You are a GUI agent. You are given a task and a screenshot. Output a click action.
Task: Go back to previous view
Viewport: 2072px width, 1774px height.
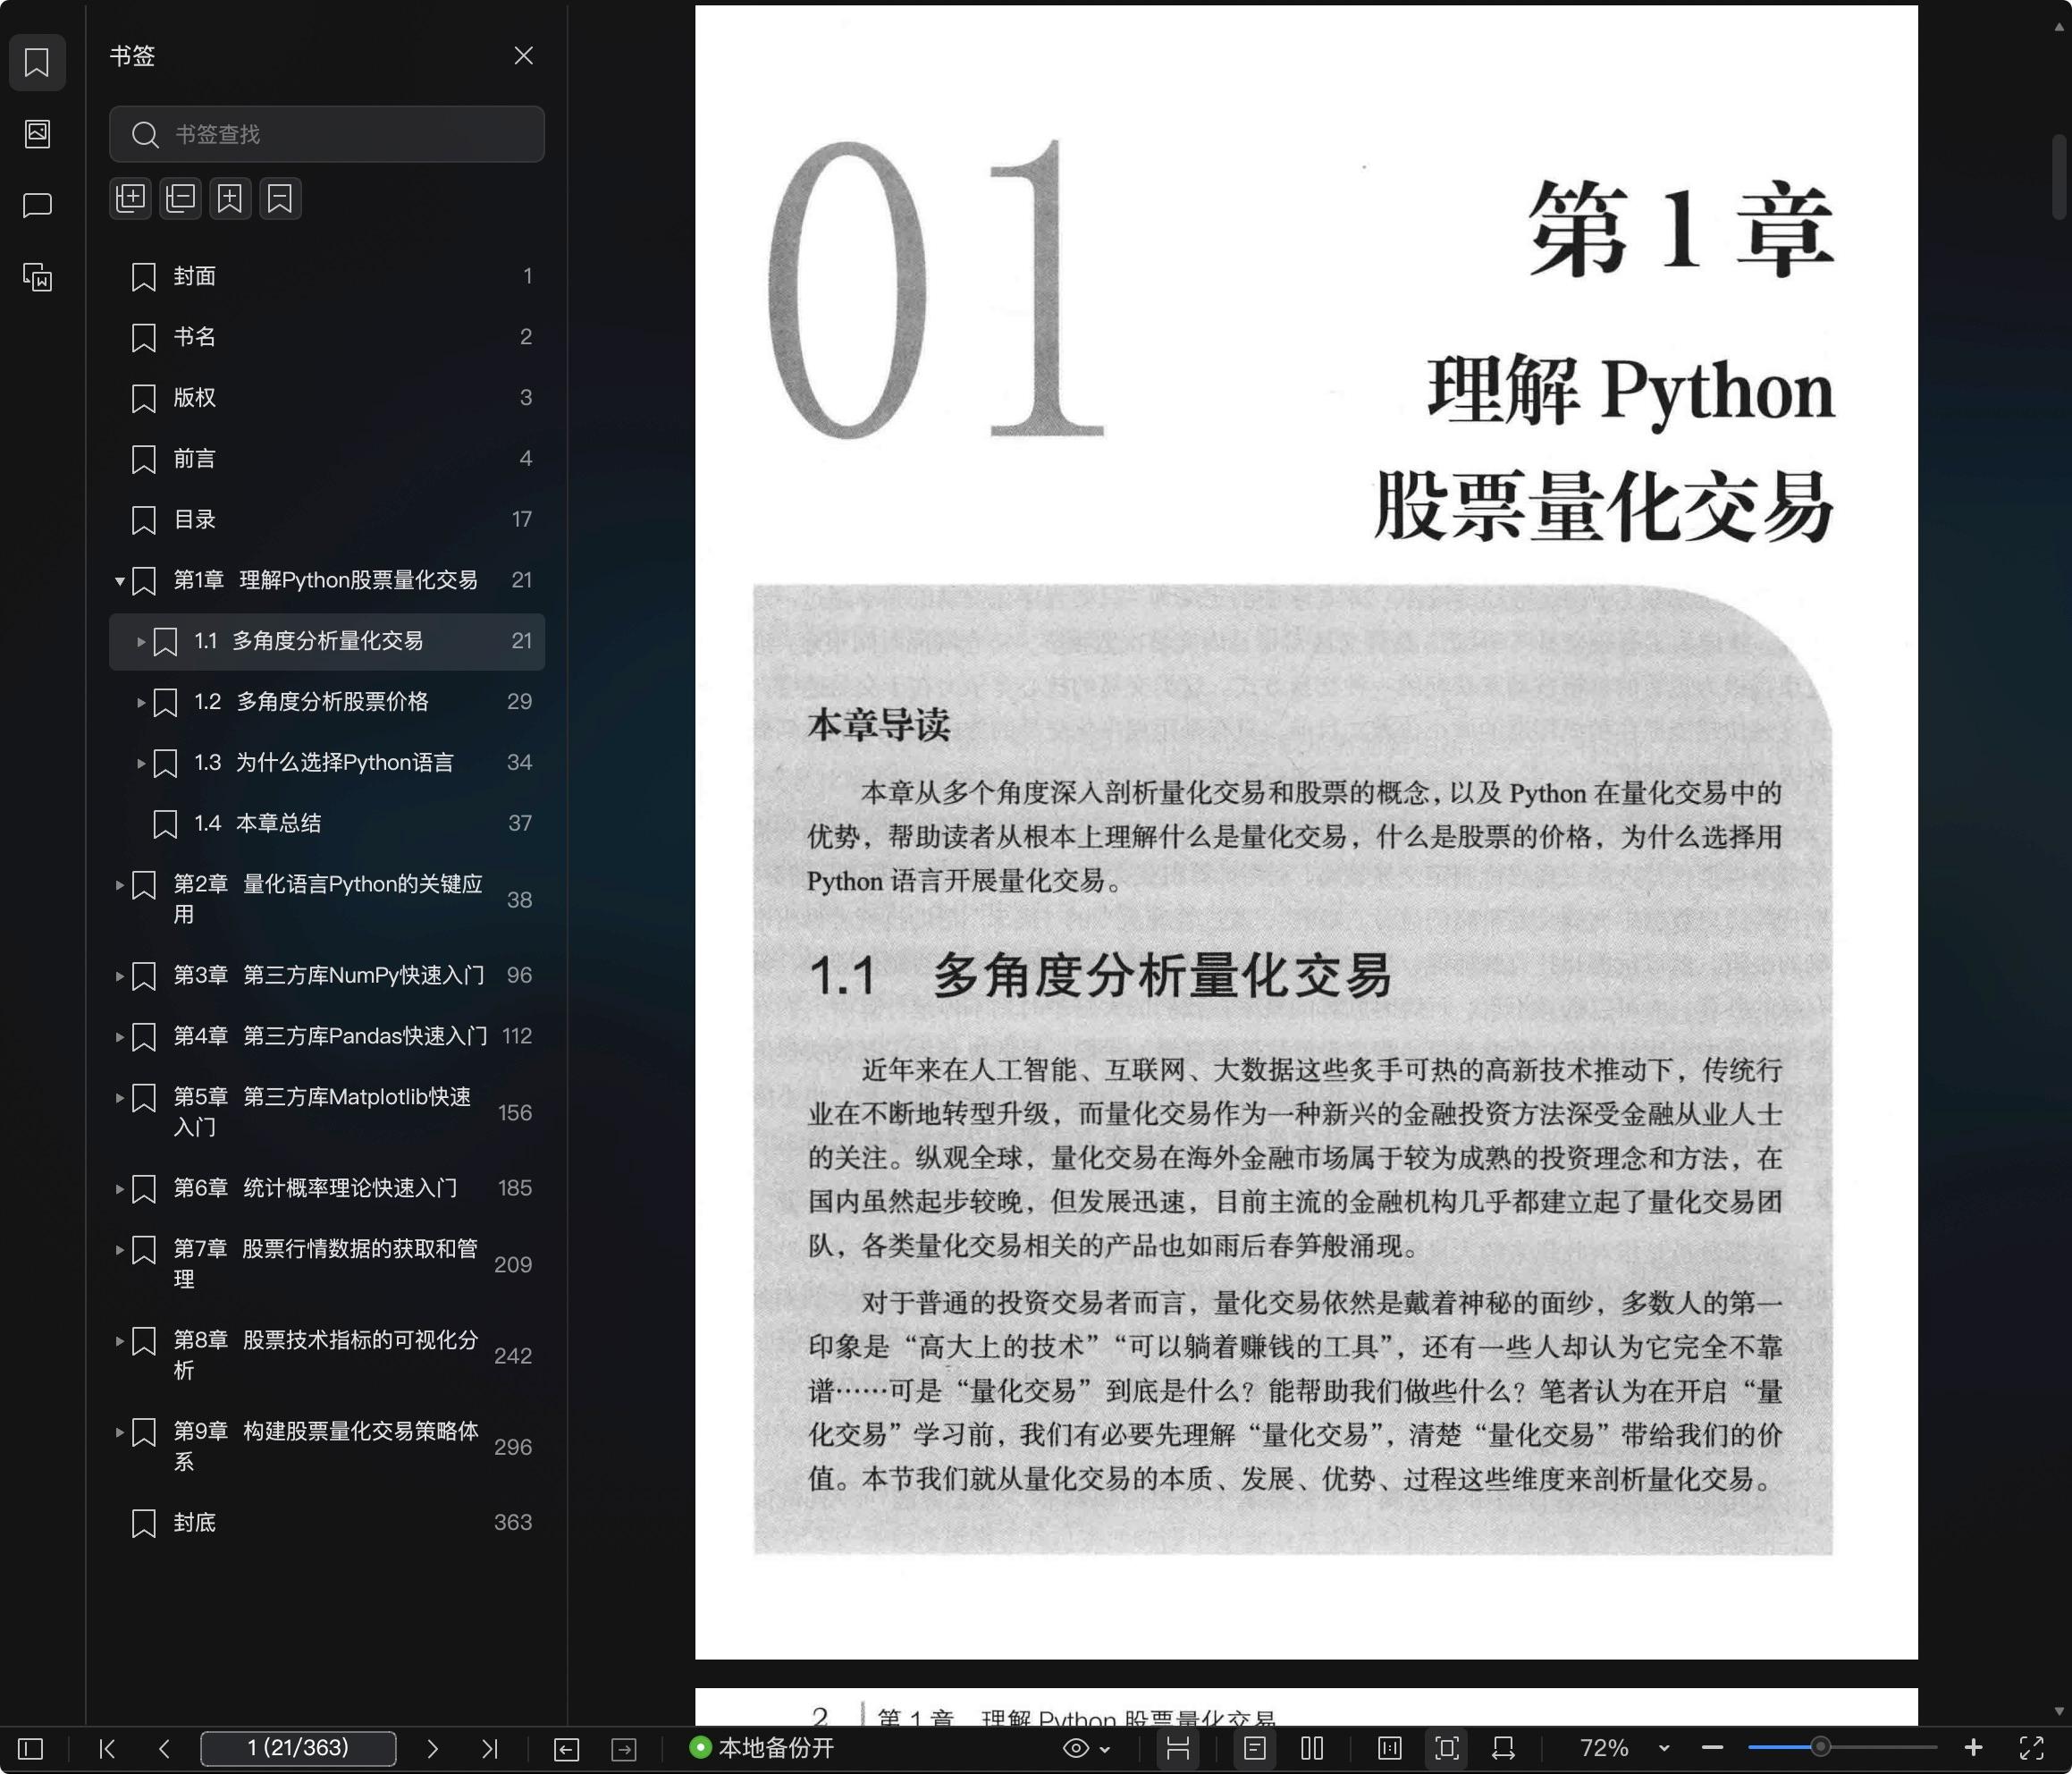point(566,1748)
